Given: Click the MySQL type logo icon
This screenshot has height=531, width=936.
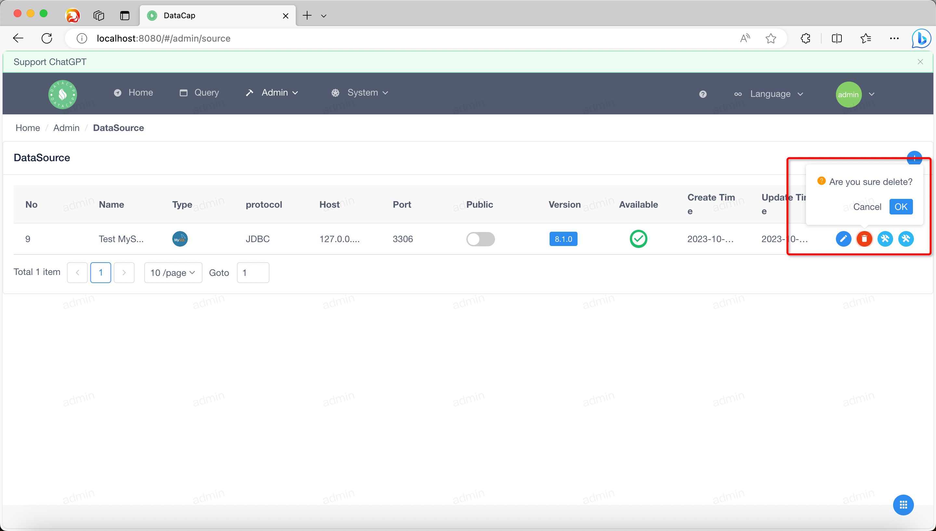Looking at the screenshot, I should (x=180, y=239).
